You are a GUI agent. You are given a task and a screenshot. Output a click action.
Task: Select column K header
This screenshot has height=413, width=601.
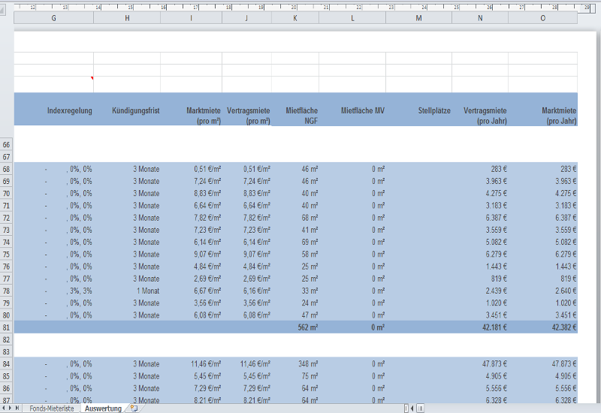pyautogui.click(x=295, y=18)
